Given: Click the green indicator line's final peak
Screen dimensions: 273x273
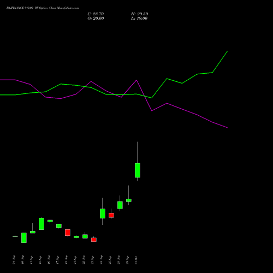Looking at the screenshot, I should coord(228,51).
